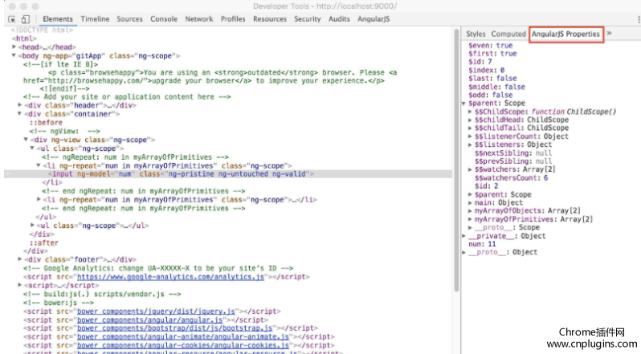Expand the head element node
641x354 pixels.
(14, 47)
